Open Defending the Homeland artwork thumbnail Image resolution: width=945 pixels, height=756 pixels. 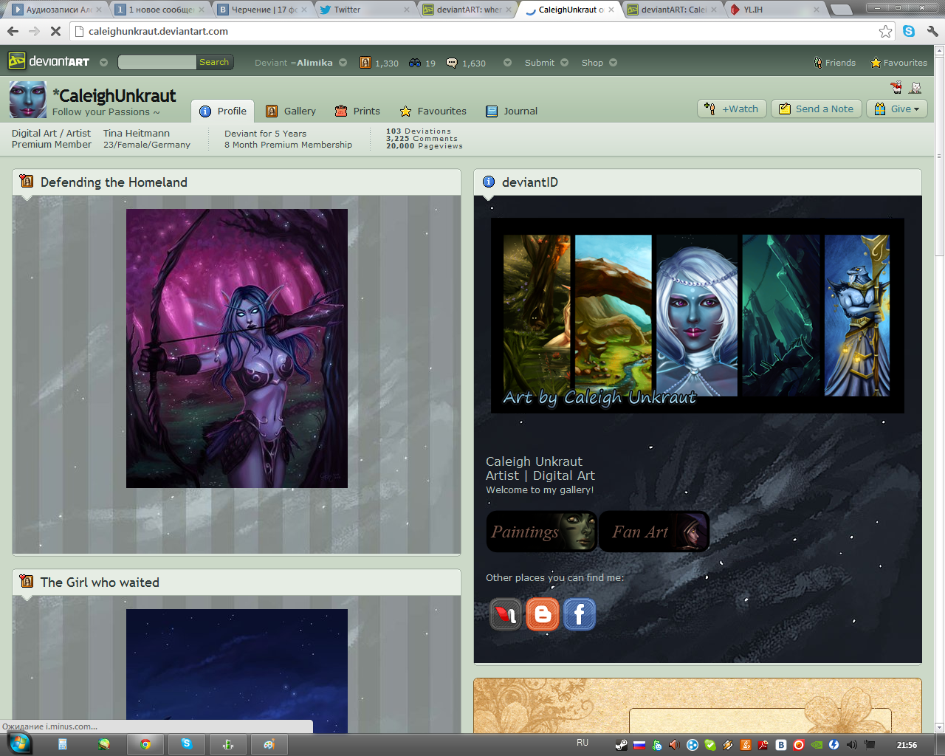(x=237, y=348)
